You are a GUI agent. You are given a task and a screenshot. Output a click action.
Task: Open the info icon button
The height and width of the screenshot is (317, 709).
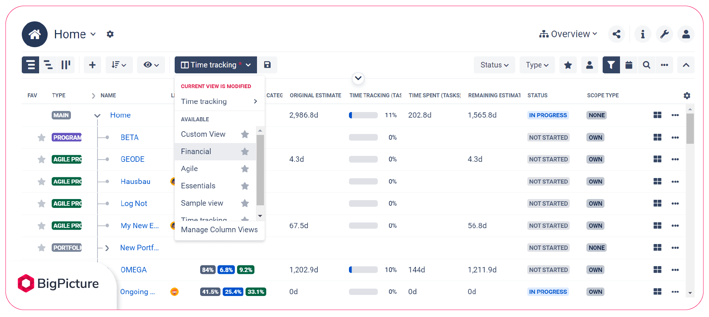643,34
